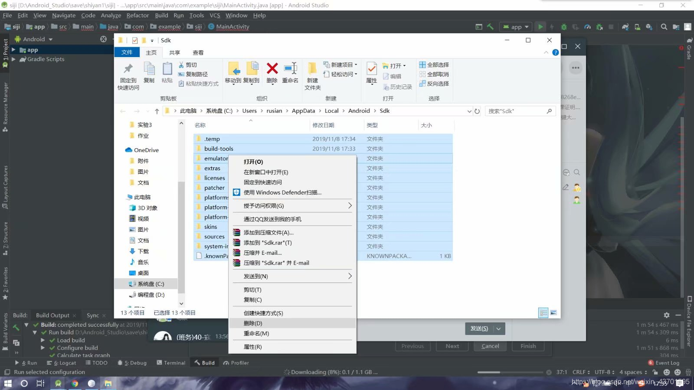Select OneDrive in Explorer navigation pane
This screenshot has height=390, width=694.
(x=146, y=150)
